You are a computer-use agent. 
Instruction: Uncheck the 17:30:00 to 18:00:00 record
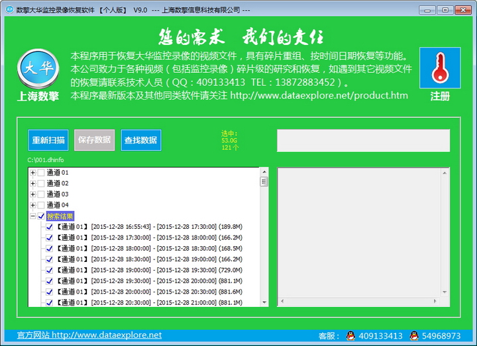[49, 238]
